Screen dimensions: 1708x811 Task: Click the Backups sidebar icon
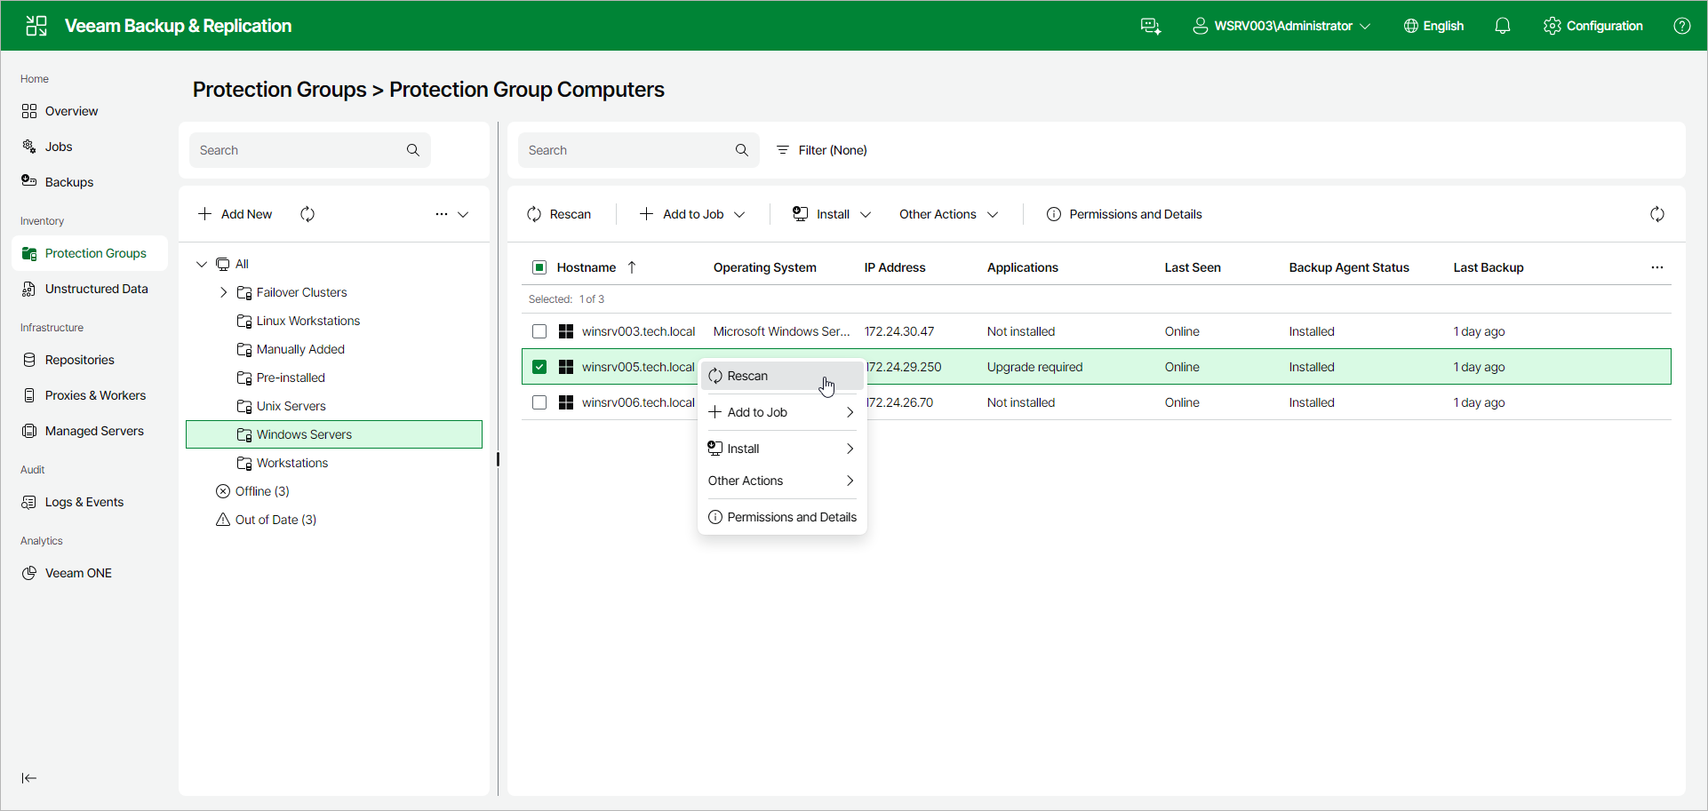(x=29, y=182)
